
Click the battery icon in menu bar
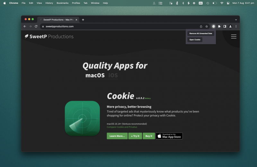click(x=215, y=3)
